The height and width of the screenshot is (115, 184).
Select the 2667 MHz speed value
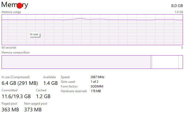97,77
